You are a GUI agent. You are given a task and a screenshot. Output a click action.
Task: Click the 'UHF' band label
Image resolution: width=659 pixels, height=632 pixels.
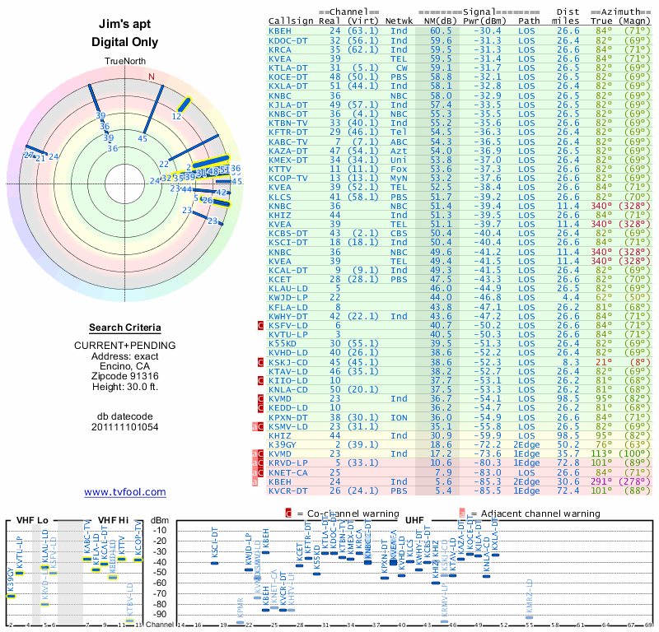pos(414,521)
